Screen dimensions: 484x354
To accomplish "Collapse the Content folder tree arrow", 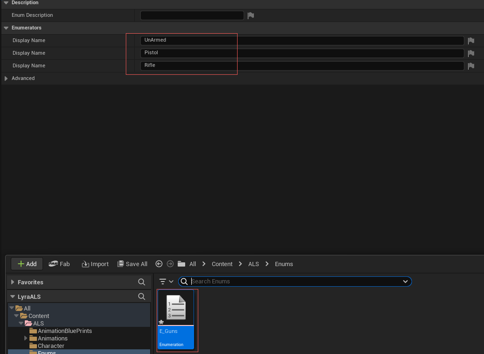I will pos(16,316).
